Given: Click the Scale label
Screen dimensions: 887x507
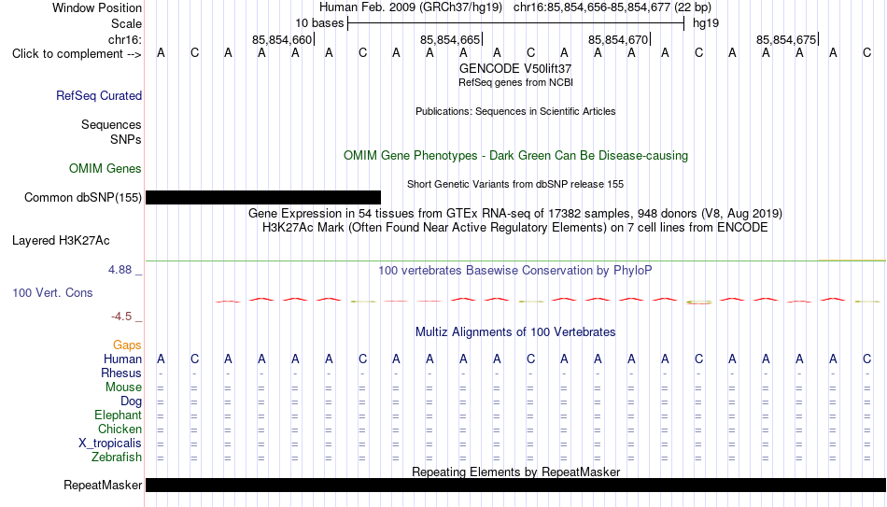Looking at the screenshot, I should (127, 23).
